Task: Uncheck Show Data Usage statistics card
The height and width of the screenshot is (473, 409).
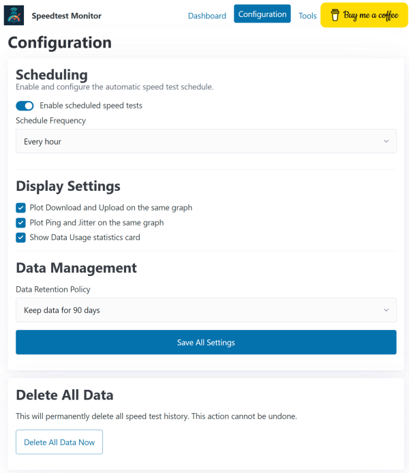Action: coord(21,237)
